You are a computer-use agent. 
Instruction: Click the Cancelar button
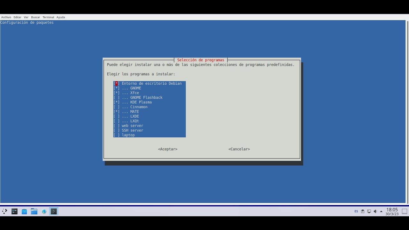239,149
